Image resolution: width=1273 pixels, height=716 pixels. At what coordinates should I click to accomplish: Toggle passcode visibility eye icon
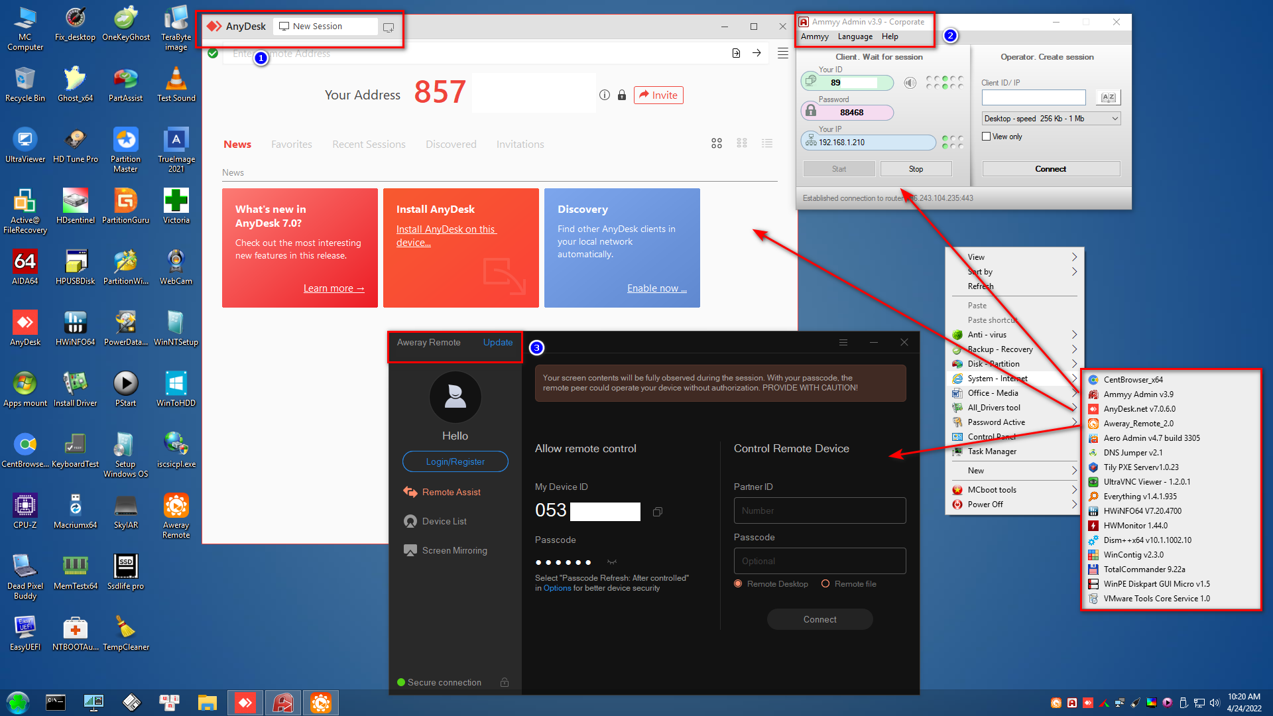coord(611,562)
